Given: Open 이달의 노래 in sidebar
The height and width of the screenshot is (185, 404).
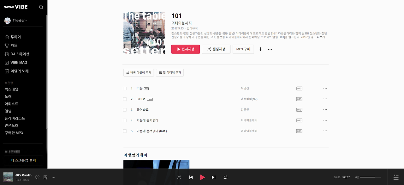Looking at the screenshot, I should [17, 71].
